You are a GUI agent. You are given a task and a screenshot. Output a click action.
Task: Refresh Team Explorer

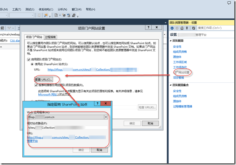(193, 28)
